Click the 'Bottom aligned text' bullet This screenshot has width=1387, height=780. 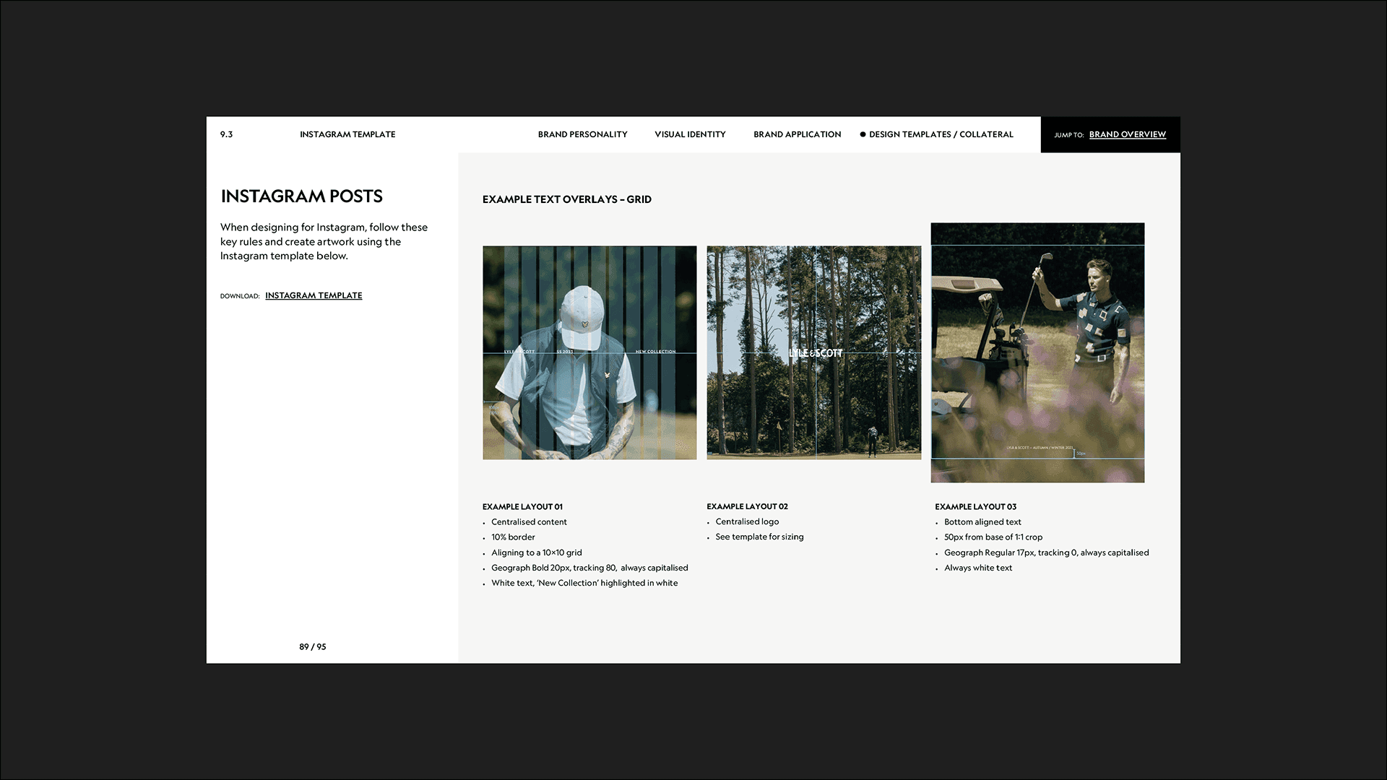point(982,522)
